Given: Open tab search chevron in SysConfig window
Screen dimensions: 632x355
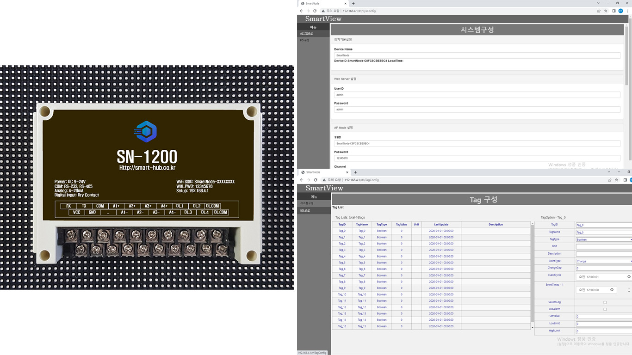Looking at the screenshot, I should click(x=599, y=3).
